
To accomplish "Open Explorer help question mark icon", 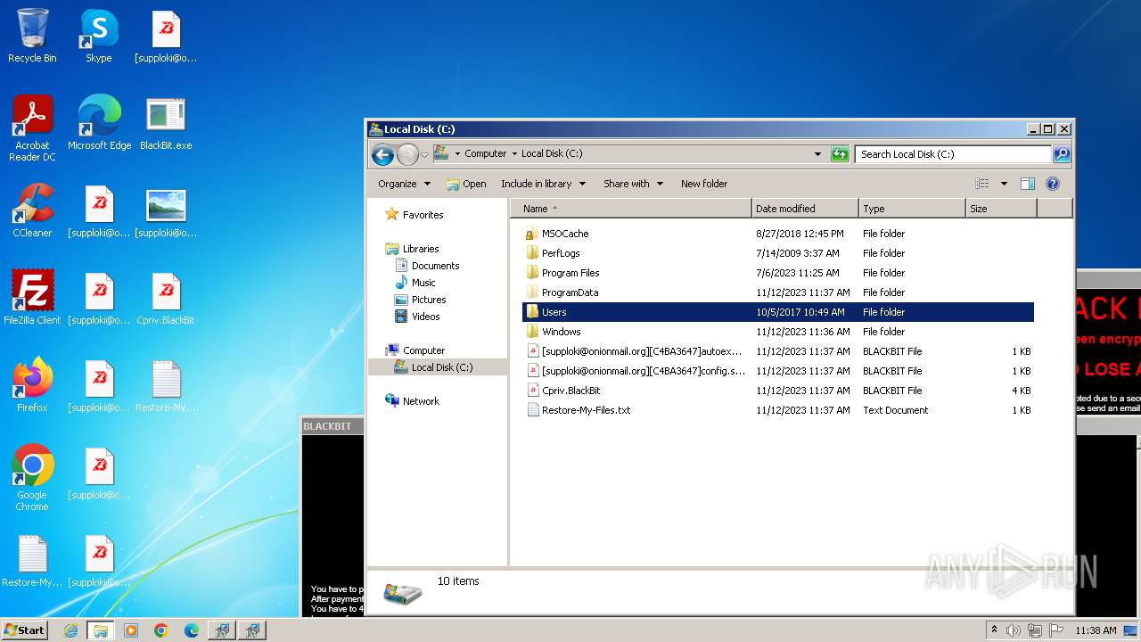I will coord(1052,184).
